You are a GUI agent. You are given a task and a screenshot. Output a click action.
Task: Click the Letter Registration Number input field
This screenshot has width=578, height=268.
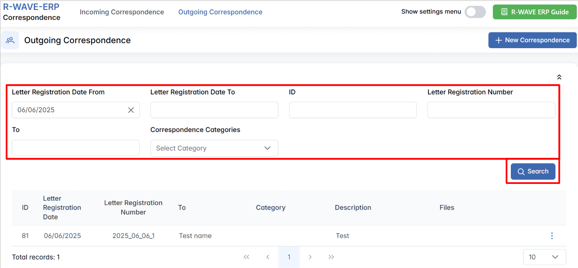(x=491, y=110)
